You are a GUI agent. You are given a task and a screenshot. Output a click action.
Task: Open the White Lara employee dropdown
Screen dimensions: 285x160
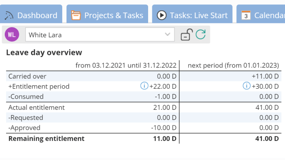[x=100, y=35]
